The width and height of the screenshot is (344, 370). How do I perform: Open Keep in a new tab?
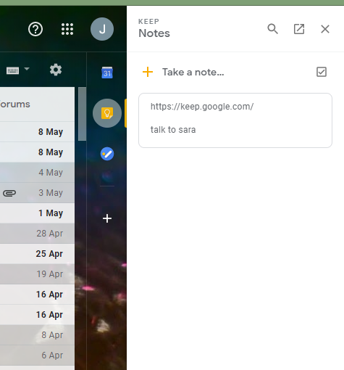coord(299,29)
